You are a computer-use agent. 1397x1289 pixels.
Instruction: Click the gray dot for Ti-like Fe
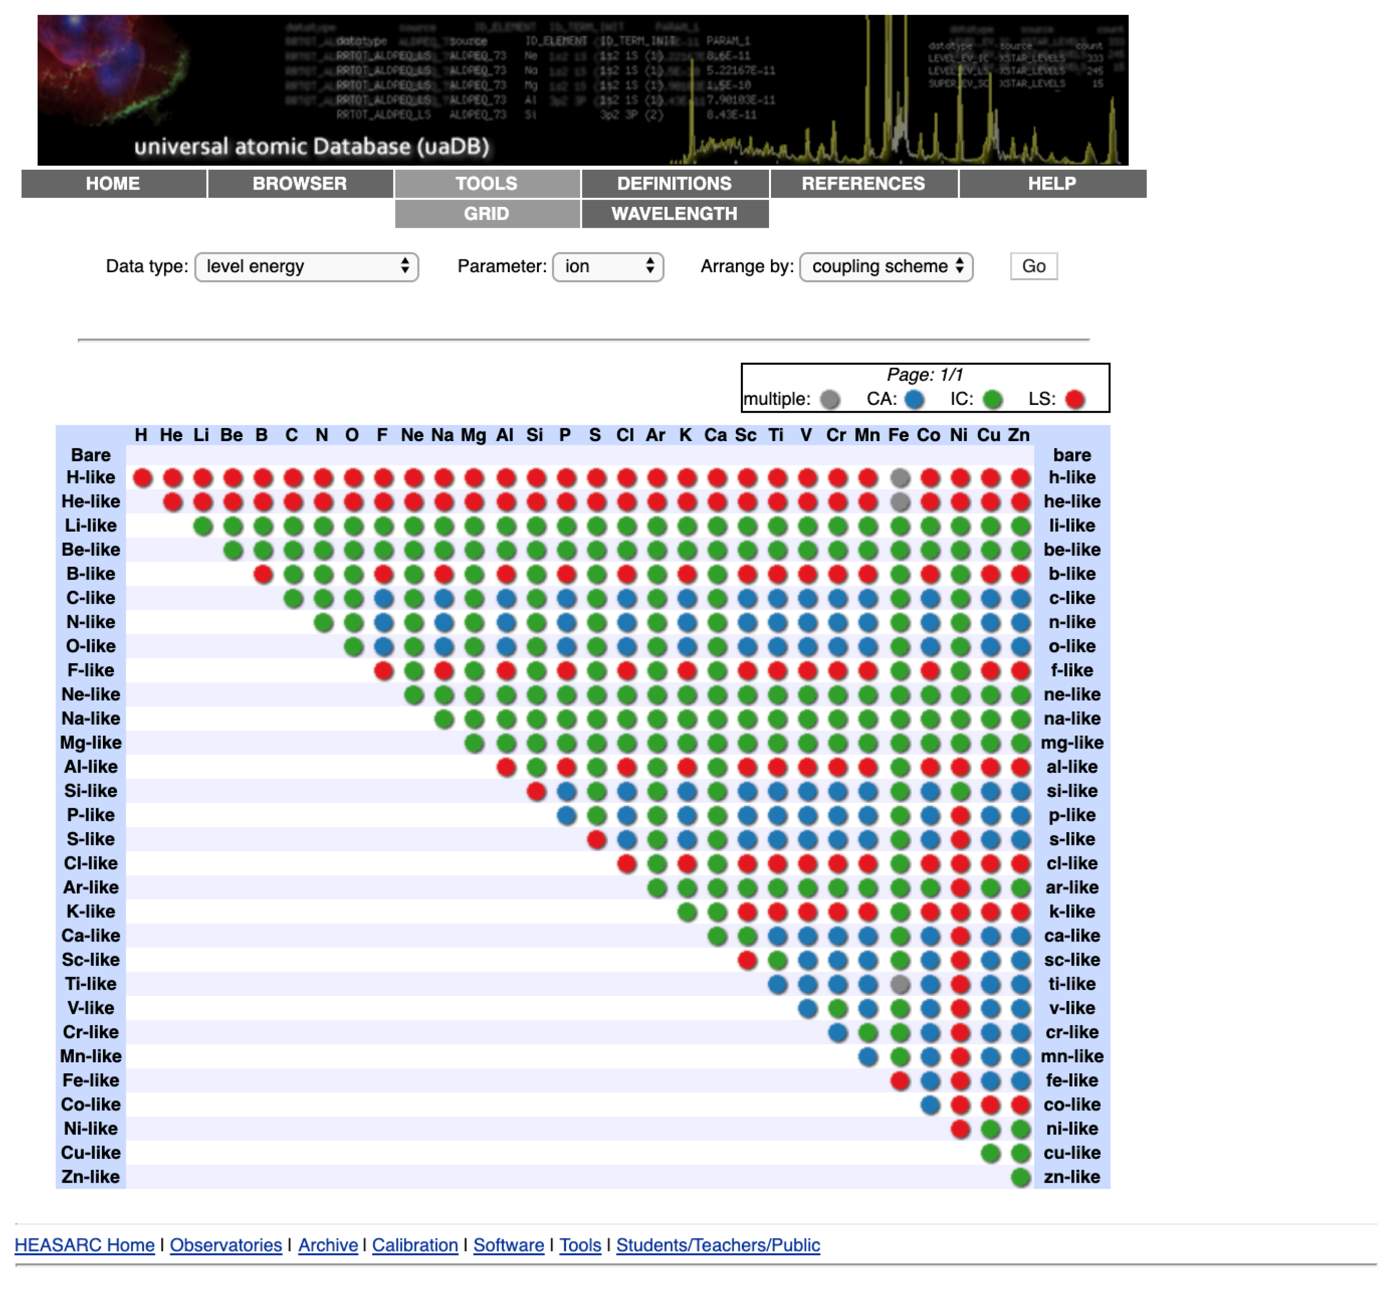[900, 984]
